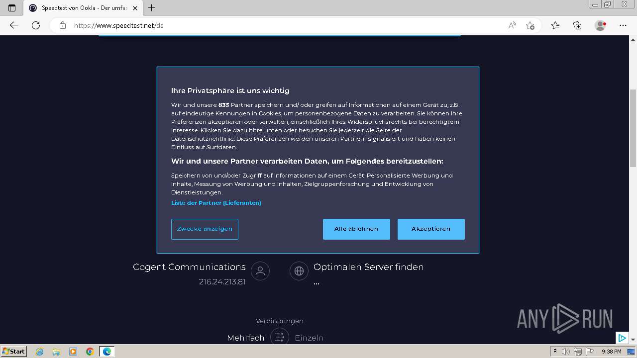Screen dimensions: 637x358
Task: Open File Explorer from taskbar
Action: [56, 352]
